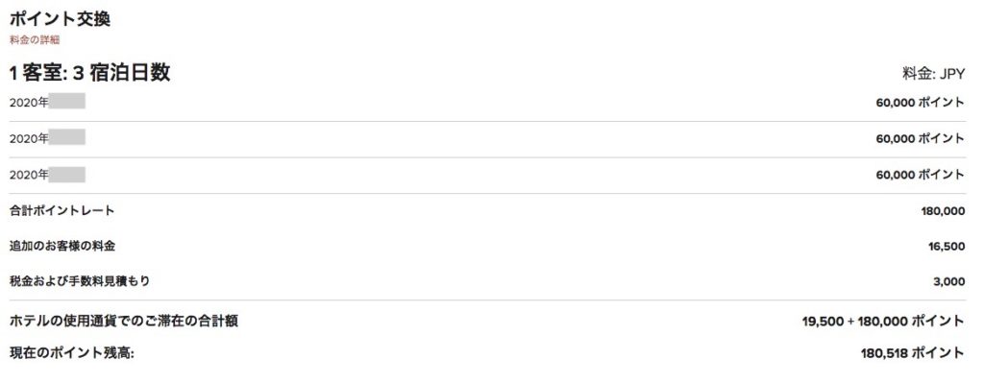Click the 合計ポイントレート label
The image size is (984, 383).
tap(62, 210)
